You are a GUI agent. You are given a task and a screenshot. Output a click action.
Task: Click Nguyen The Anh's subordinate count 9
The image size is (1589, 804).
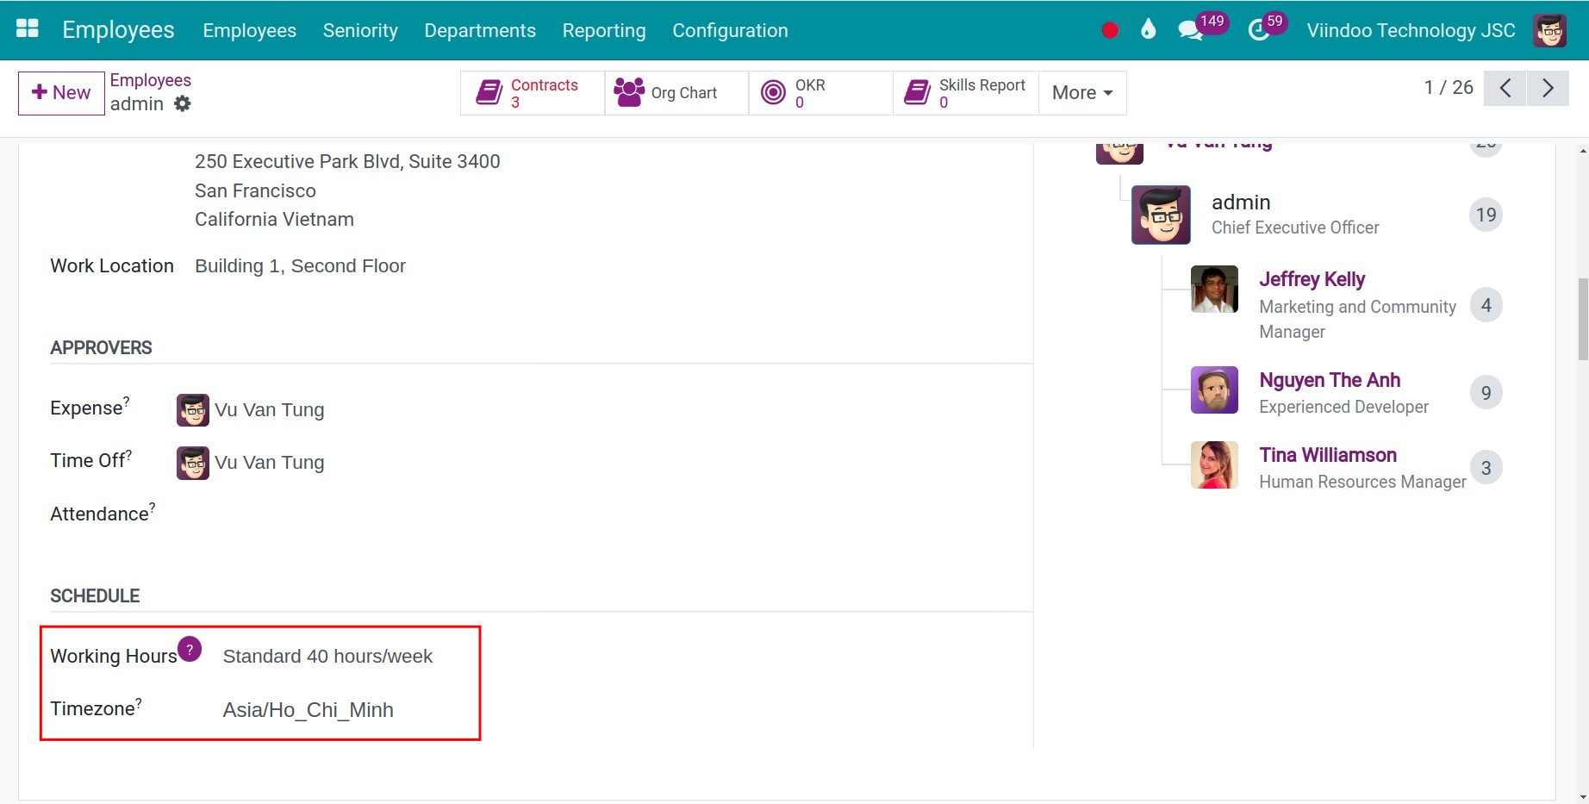pyautogui.click(x=1486, y=393)
